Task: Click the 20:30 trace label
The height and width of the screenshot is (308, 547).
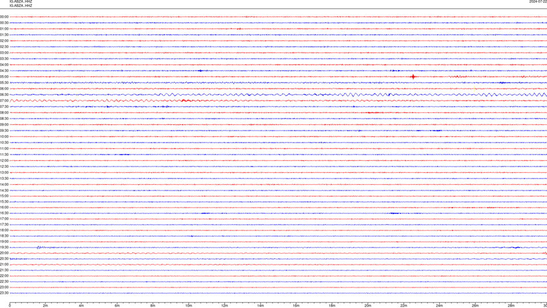Action: [x=4, y=259]
